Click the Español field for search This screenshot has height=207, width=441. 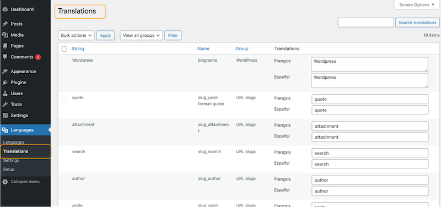pyautogui.click(x=370, y=164)
